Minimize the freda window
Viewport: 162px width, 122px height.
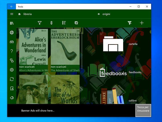(130, 7)
